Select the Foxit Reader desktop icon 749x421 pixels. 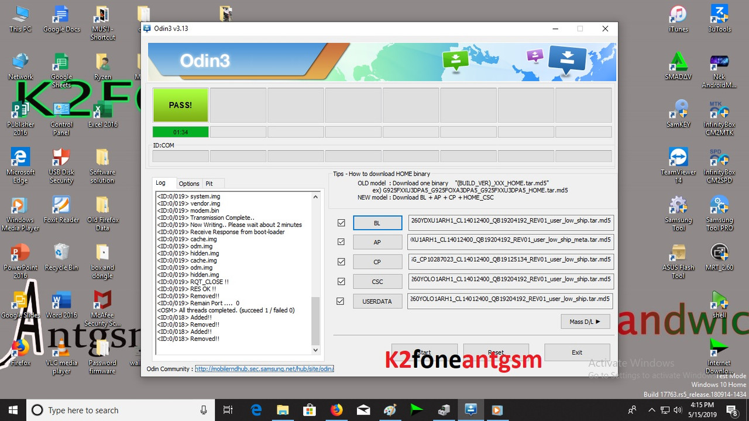point(61,209)
